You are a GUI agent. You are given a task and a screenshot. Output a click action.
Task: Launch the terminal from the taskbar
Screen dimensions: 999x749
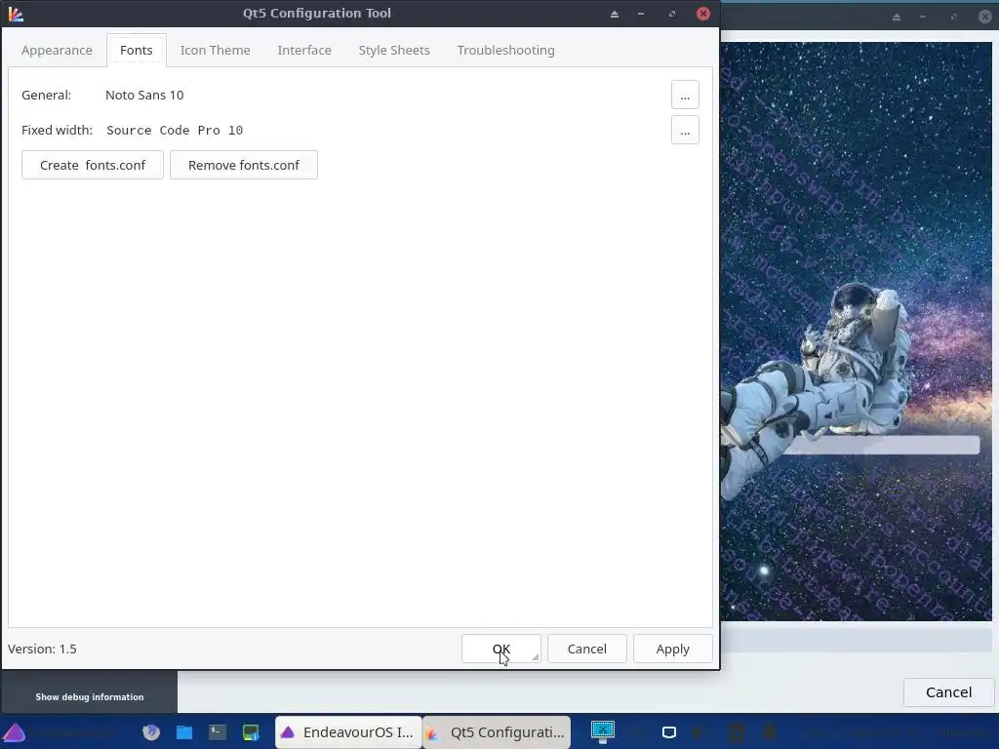[218, 732]
